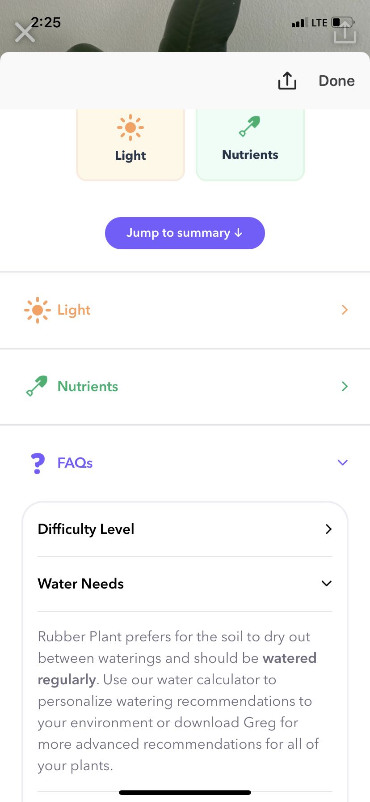Select the Nutrients category card label
Screen dimensions: 370x802
250,155
